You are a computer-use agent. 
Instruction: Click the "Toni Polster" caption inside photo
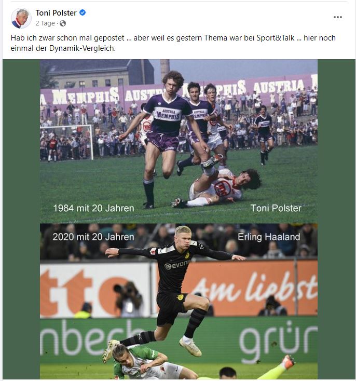point(276,208)
